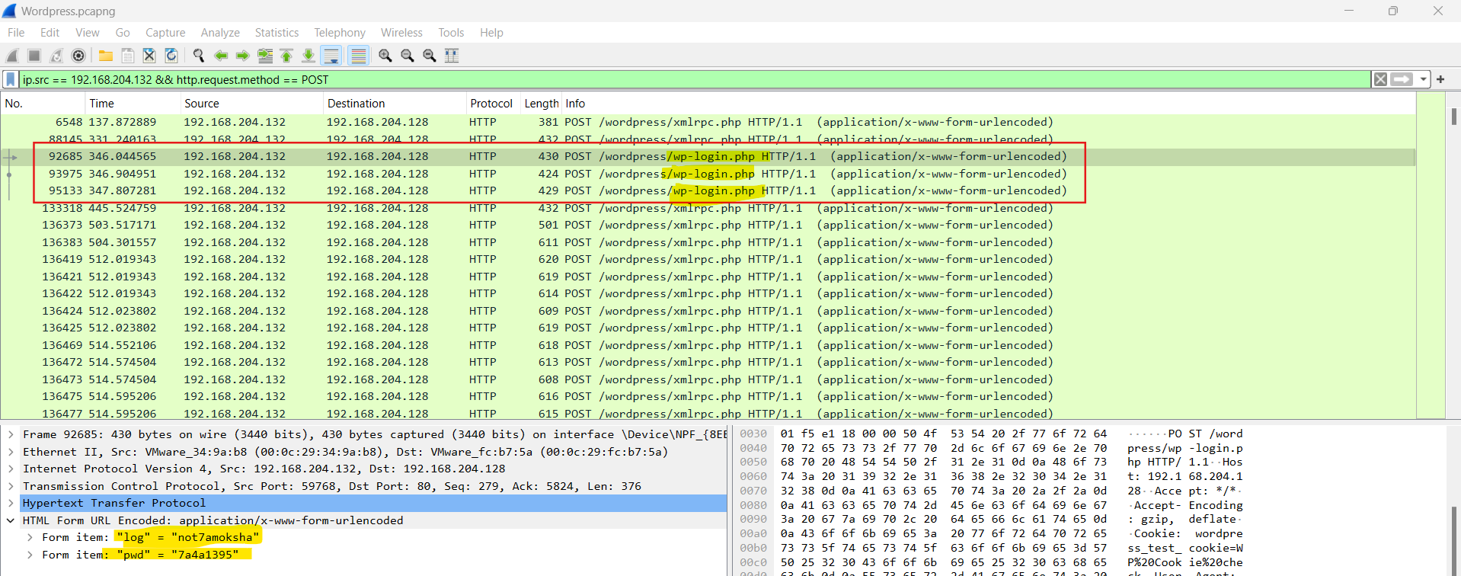Go forward in packet history
The image size is (1461, 576).
pyautogui.click(x=243, y=56)
